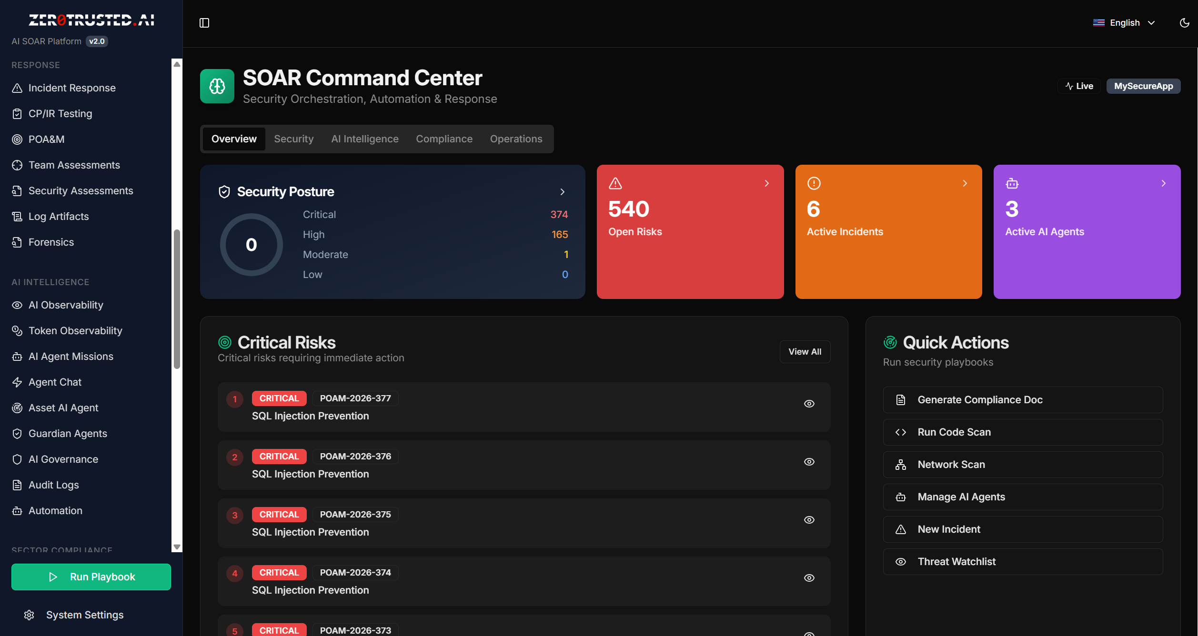Toggle dark mode with the moon icon

coord(1184,23)
